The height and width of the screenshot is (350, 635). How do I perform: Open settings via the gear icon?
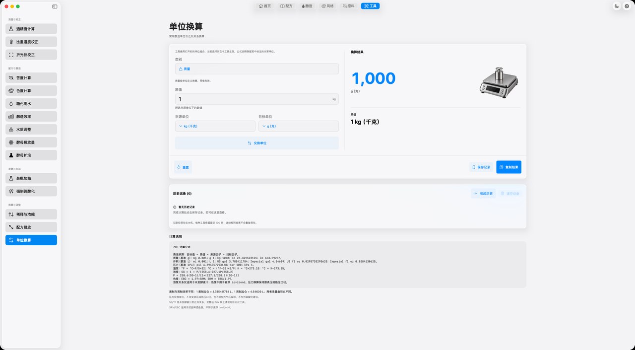click(627, 6)
